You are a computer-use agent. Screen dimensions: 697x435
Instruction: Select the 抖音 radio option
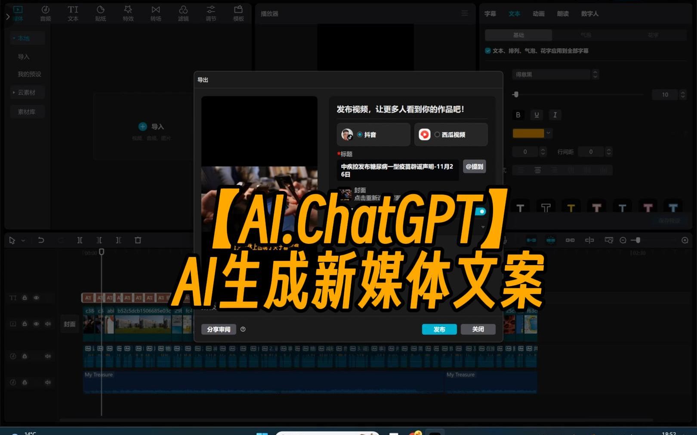click(x=360, y=135)
